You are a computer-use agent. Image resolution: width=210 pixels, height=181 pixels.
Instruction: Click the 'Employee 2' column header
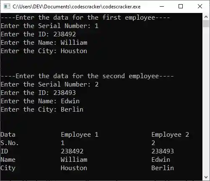[x=170, y=135]
